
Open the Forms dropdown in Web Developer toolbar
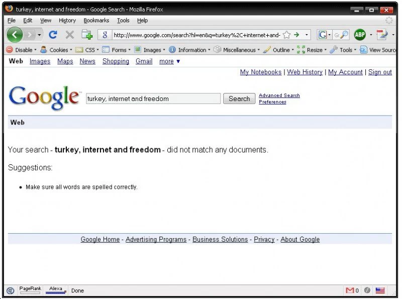pyautogui.click(x=117, y=50)
